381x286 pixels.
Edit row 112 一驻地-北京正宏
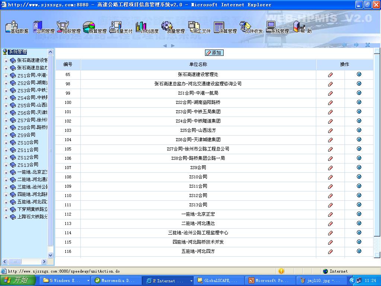click(330, 214)
